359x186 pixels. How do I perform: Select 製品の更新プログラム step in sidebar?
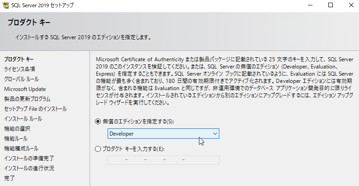coord(27,99)
